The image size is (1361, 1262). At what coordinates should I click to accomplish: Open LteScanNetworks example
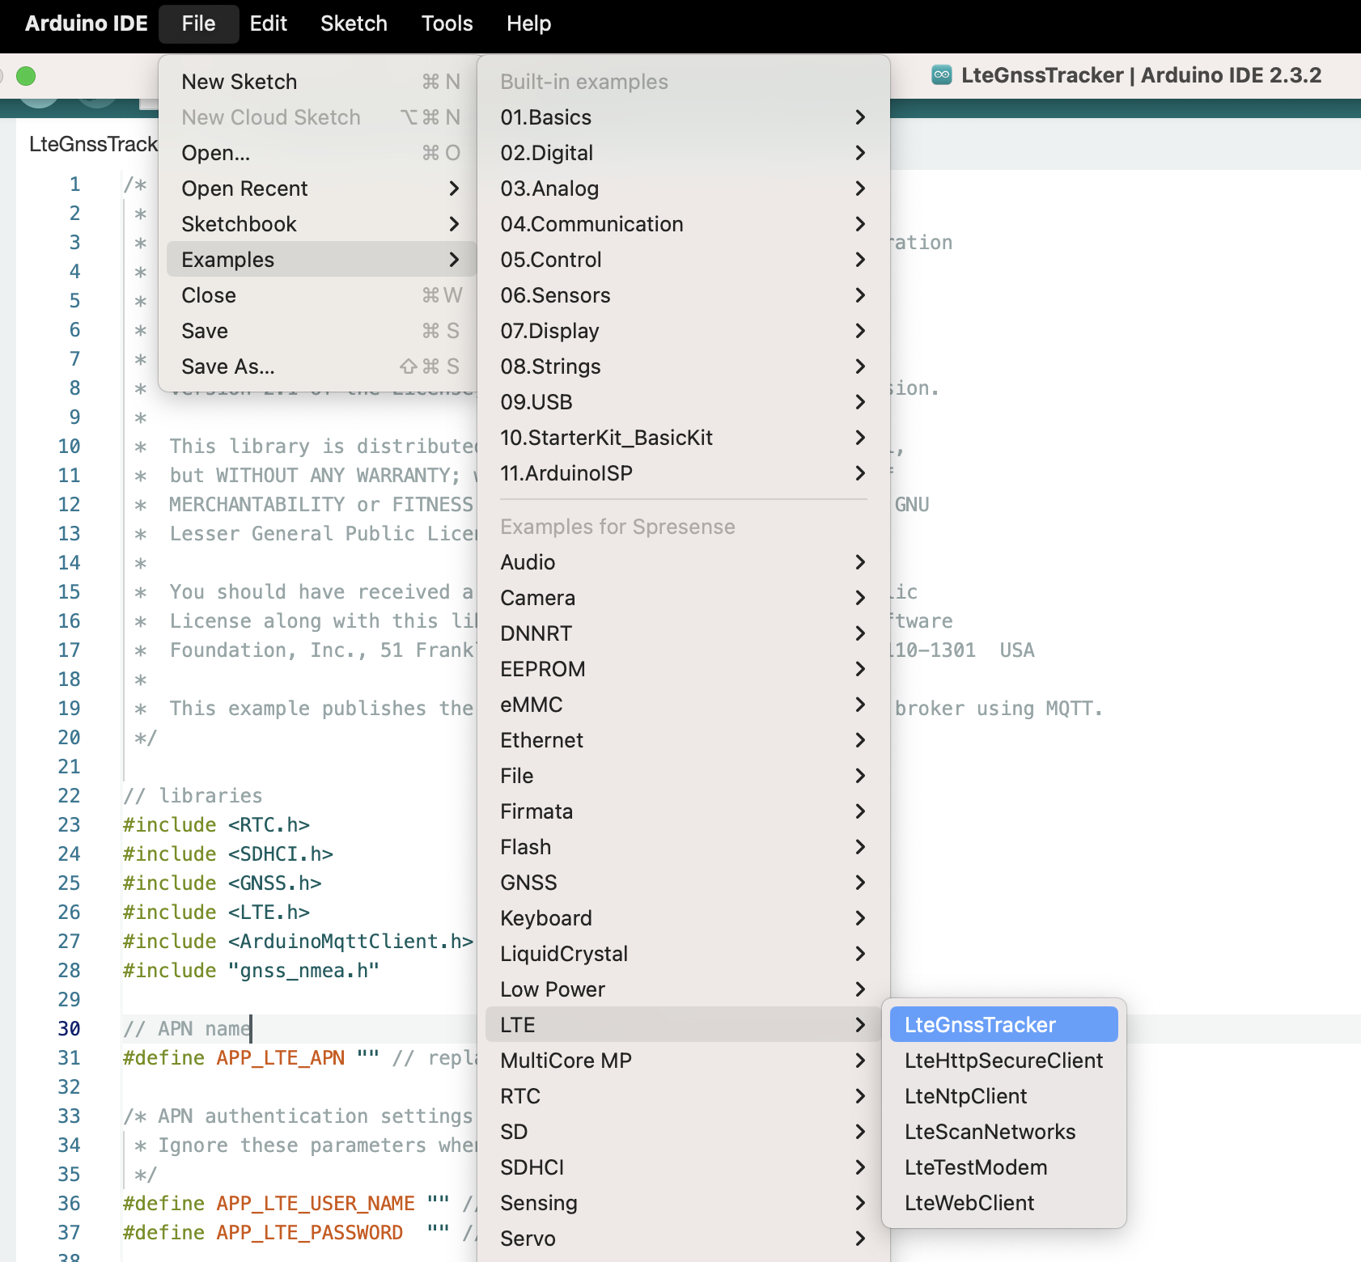coord(1003,1132)
